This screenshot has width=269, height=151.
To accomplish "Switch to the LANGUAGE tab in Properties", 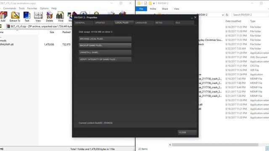I will point(144,23).
